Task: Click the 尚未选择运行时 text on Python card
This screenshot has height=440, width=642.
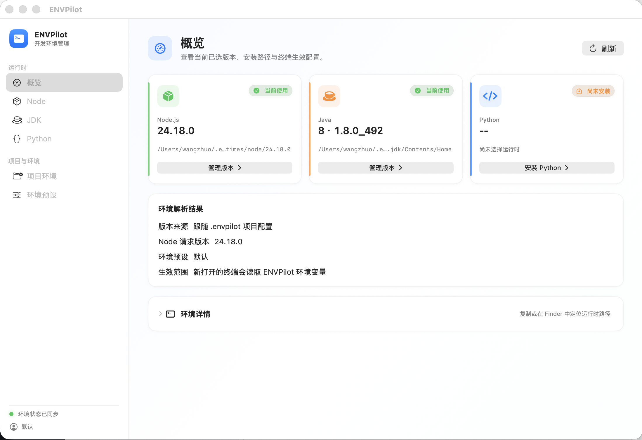Action: [499, 149]
